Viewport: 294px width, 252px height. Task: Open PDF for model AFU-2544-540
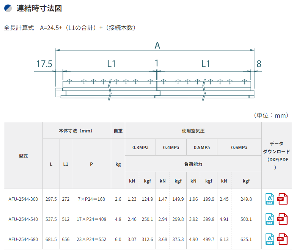pyautogui.click(x=282, y=219)
